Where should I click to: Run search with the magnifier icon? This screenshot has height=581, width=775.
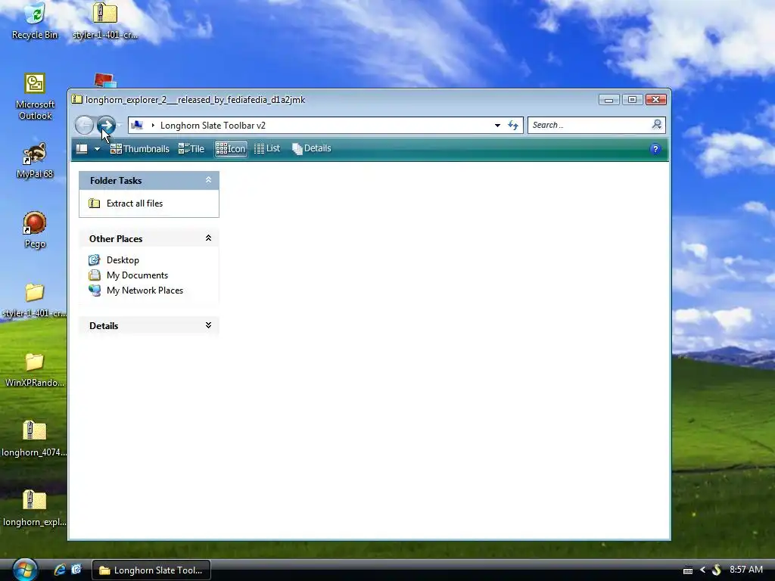pos(657,125)
